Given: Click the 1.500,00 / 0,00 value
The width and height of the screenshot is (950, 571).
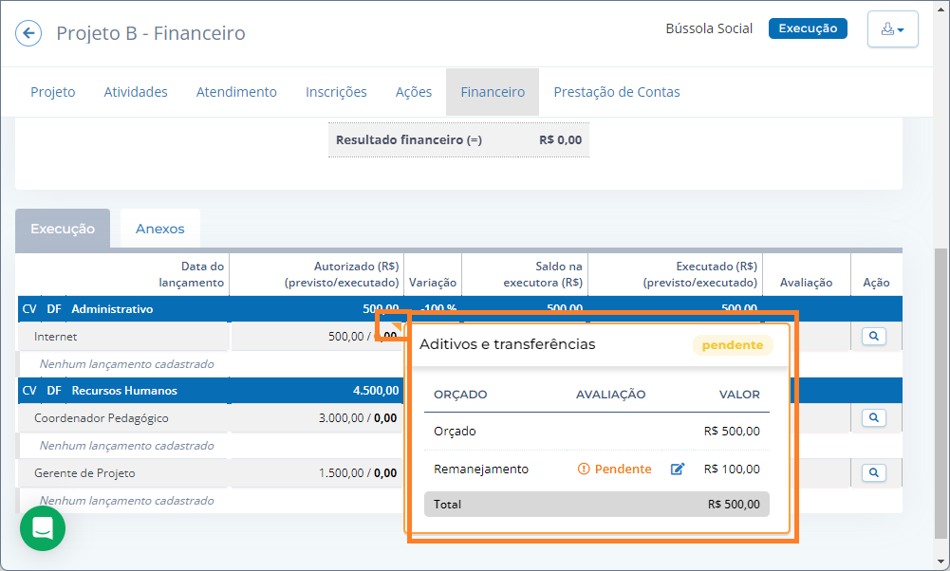Looking at the screenshot, I should click(x=358, y=473).
